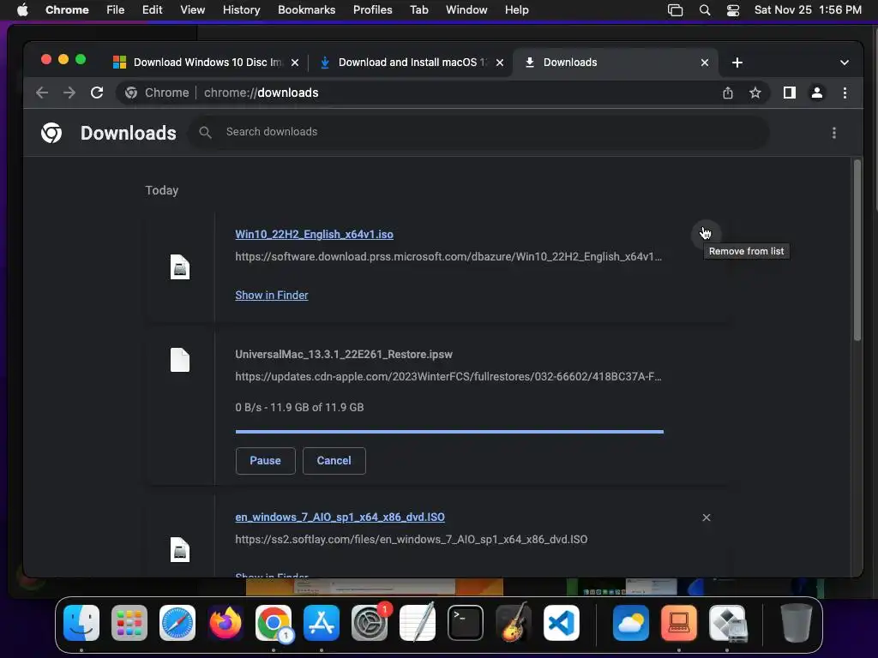The image size is (878, 658).
Task: Open the App Store from the Dock
Action: (322, 623)
